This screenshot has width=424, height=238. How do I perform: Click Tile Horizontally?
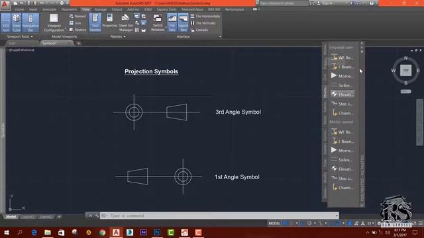(205, 16)
